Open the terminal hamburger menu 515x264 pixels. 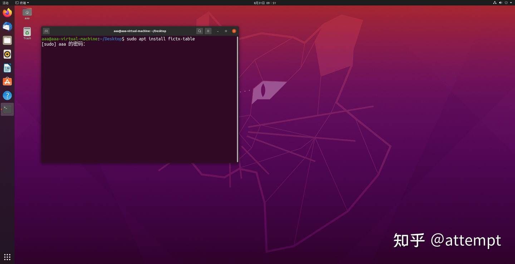pos(208,31)
